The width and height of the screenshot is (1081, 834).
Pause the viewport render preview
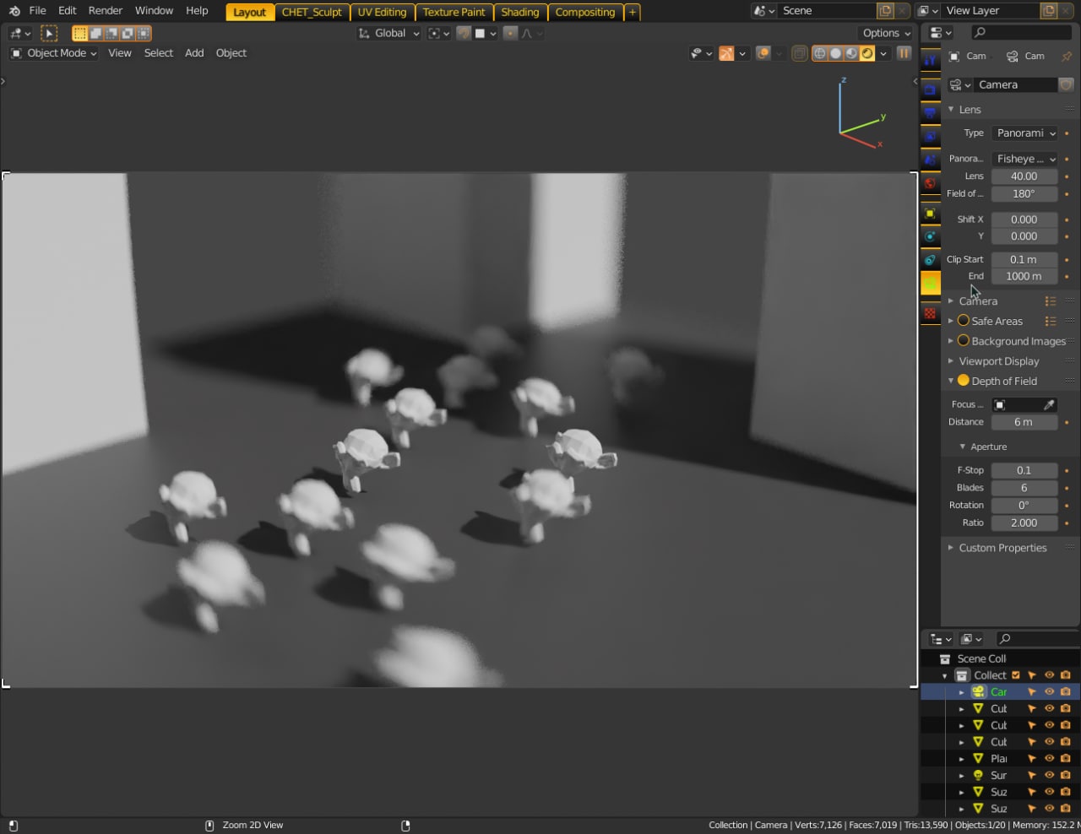[x=904, y=53]
